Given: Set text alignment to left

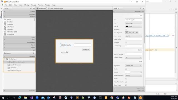Looking at the screenshot, I should [127, 33].
